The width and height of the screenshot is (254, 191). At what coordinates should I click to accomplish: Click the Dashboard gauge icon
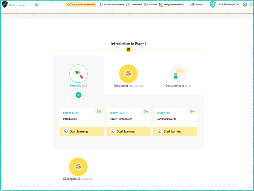(128, 4)
